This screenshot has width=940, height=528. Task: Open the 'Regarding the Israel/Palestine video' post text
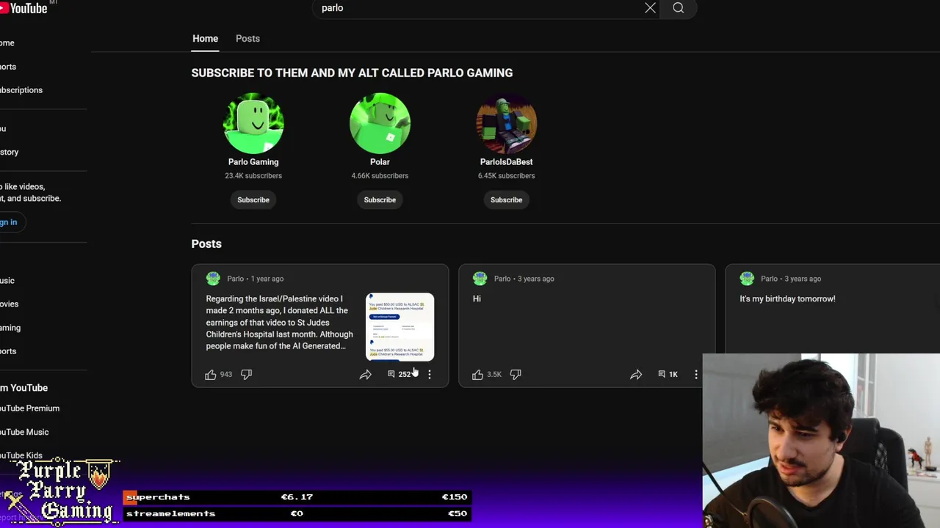click(x=280, y=323)
